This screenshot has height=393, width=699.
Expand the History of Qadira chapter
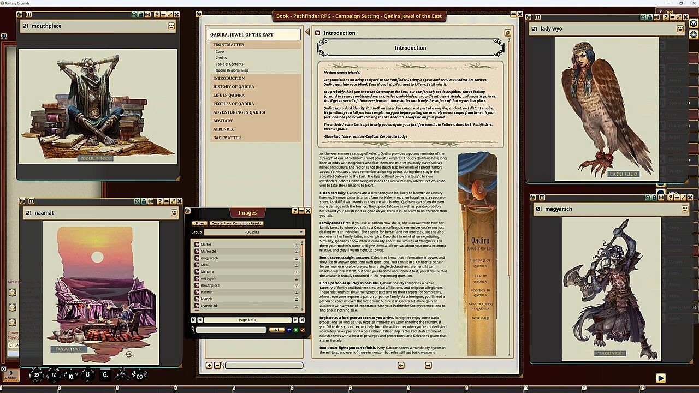pos(234,87)
